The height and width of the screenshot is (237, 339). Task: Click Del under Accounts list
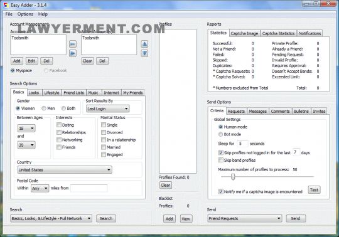click(46, 61)
